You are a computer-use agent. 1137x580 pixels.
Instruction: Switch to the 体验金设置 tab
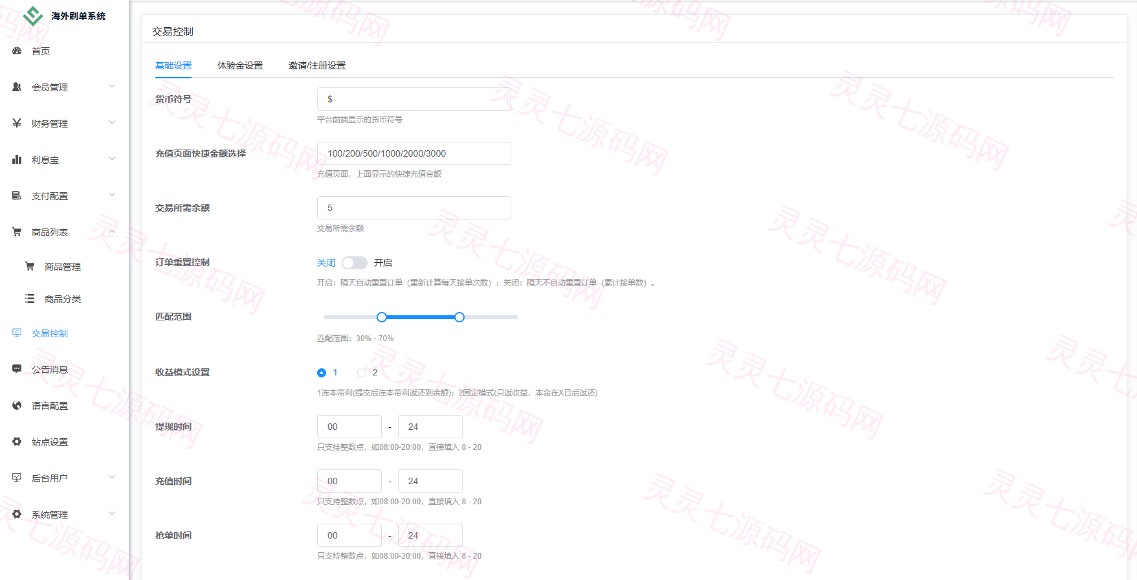240,65
